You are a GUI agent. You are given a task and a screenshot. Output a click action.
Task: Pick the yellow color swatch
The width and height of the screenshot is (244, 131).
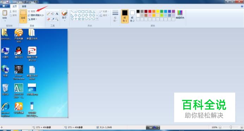[x=158, y=11]
